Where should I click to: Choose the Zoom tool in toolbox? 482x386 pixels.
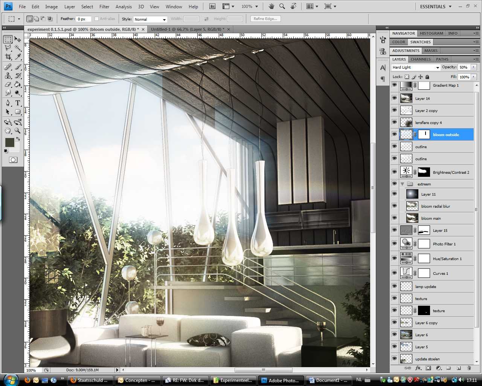coord(18,131)
